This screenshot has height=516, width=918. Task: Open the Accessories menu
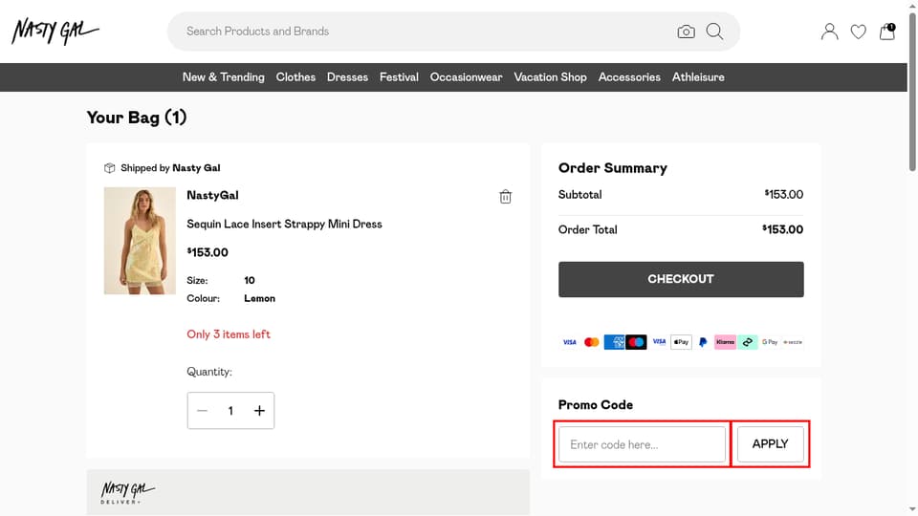coord(629,77)
